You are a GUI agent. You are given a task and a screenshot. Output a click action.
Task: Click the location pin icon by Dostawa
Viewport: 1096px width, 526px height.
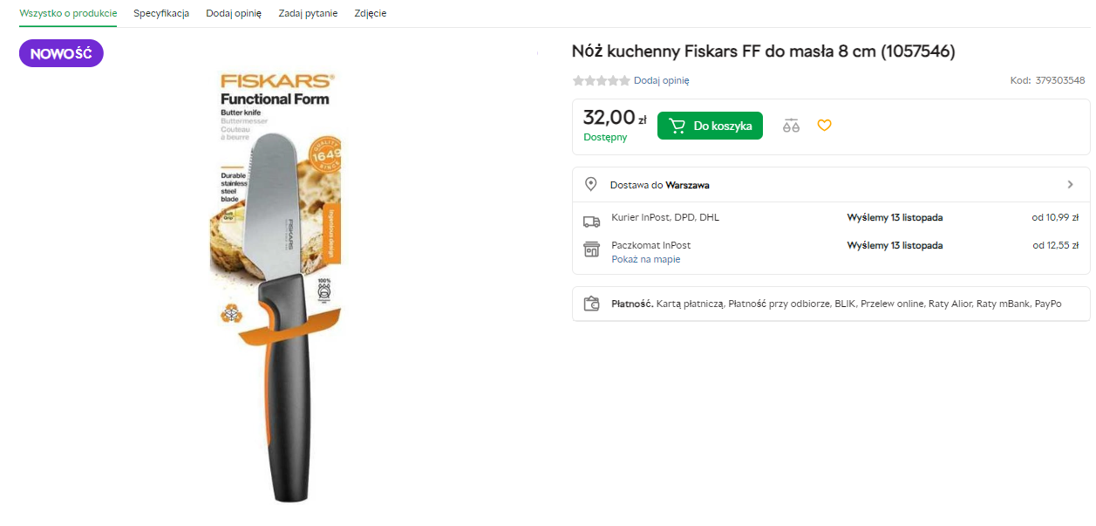[591, 185]
